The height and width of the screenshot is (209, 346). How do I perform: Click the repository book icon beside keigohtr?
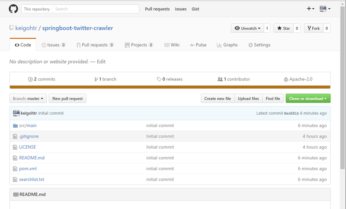12,28
